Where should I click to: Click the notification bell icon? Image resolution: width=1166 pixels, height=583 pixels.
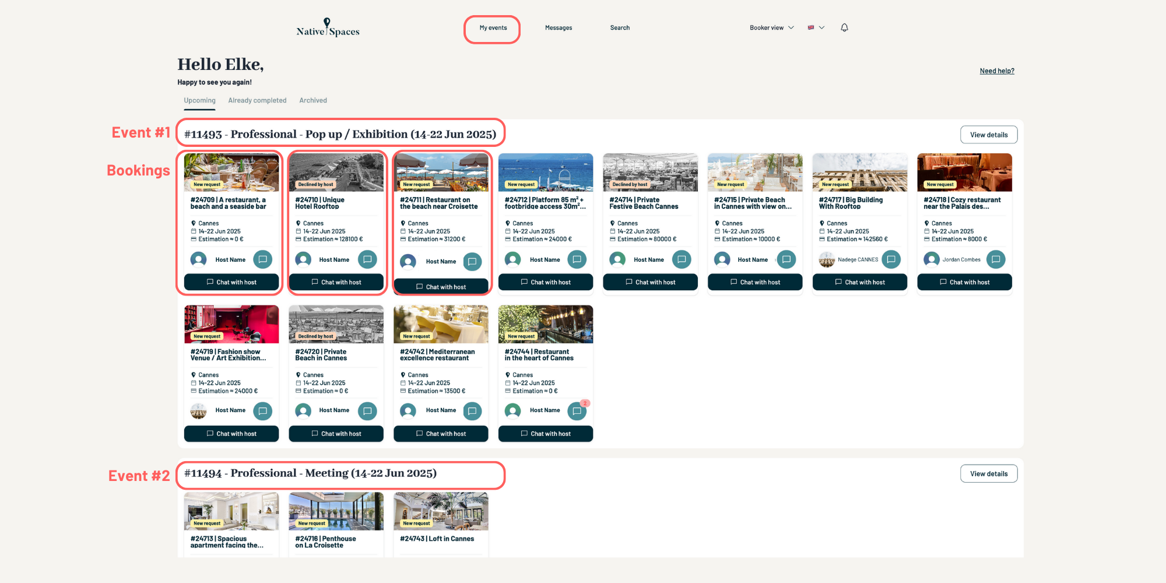[x=844, y=27]
